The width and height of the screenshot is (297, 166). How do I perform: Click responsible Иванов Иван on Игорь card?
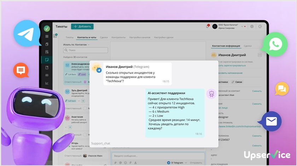(93, 156)
